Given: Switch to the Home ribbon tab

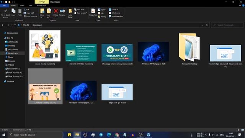Looking at the screenshot, I should [13, 5].
